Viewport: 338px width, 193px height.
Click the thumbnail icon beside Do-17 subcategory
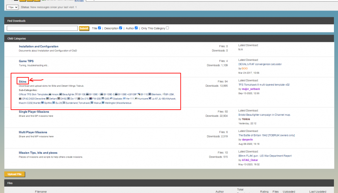click(x=69, y=99)
